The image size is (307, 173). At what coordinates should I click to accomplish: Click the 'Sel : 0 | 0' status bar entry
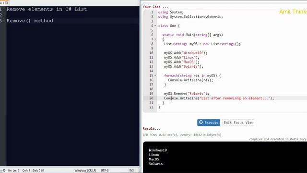(x=38, y=171)
